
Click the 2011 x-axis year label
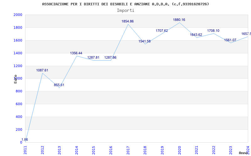pos(25,150)
